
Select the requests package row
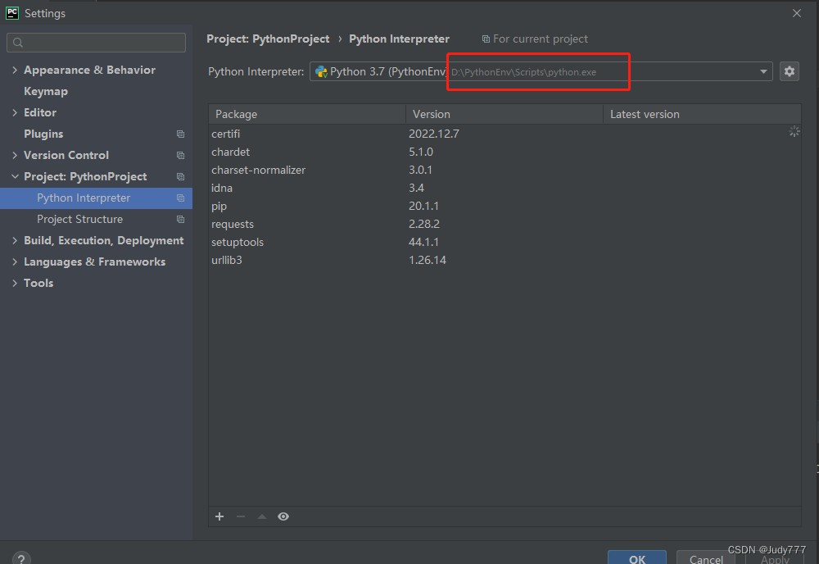pyautogui.click(x=233, y=224)
